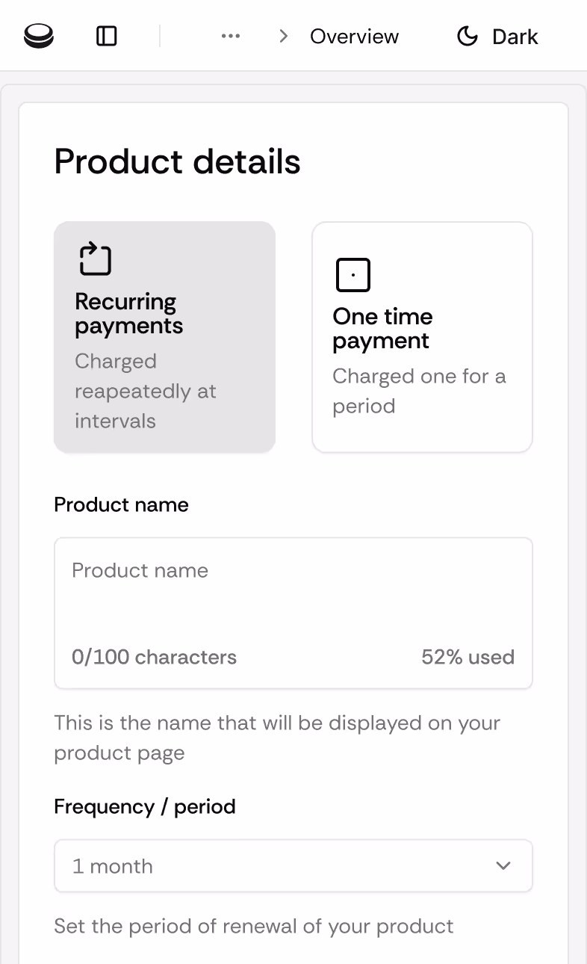Click the moon icon
The height and width of the screenshot is (964, 587).
[468, 36]
